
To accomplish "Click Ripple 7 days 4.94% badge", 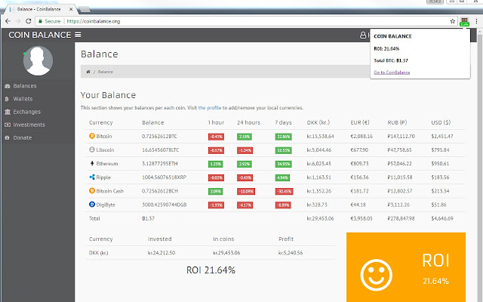I will pos(282,178).
